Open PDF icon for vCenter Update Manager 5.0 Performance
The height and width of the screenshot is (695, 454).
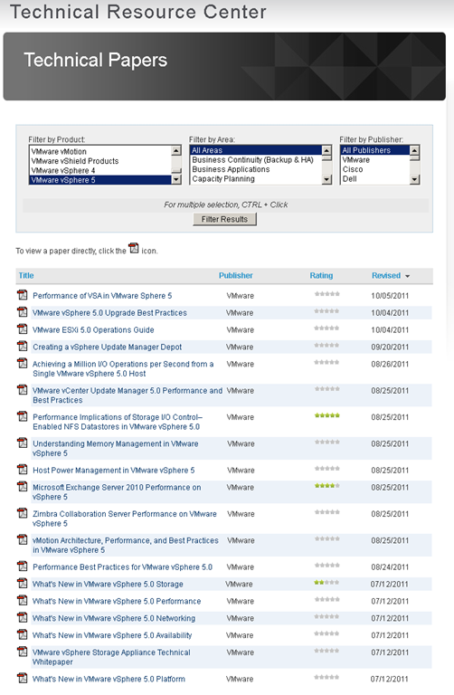(22, 390)
